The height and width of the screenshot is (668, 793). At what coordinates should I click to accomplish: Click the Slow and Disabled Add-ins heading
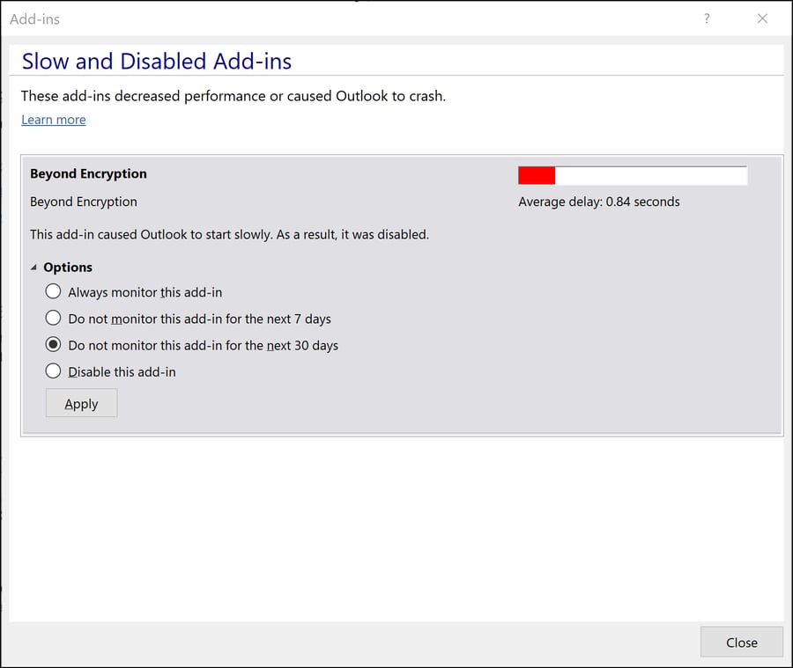[x=156, y=61]
